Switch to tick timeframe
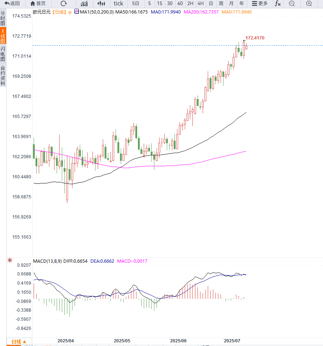The height and width of the screenshot is (346, 323). pyautogui.click(x=118, y=4)
